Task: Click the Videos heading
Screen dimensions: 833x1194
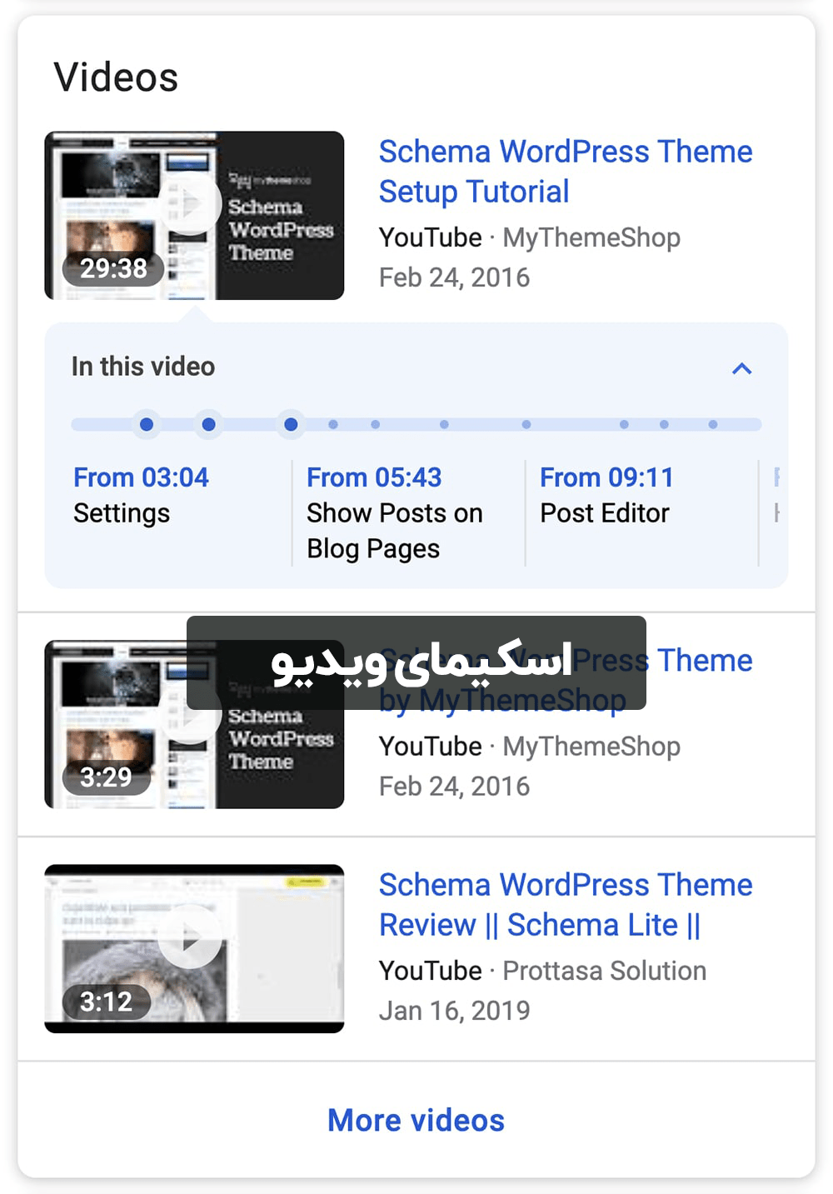Action: pos(116,77)
